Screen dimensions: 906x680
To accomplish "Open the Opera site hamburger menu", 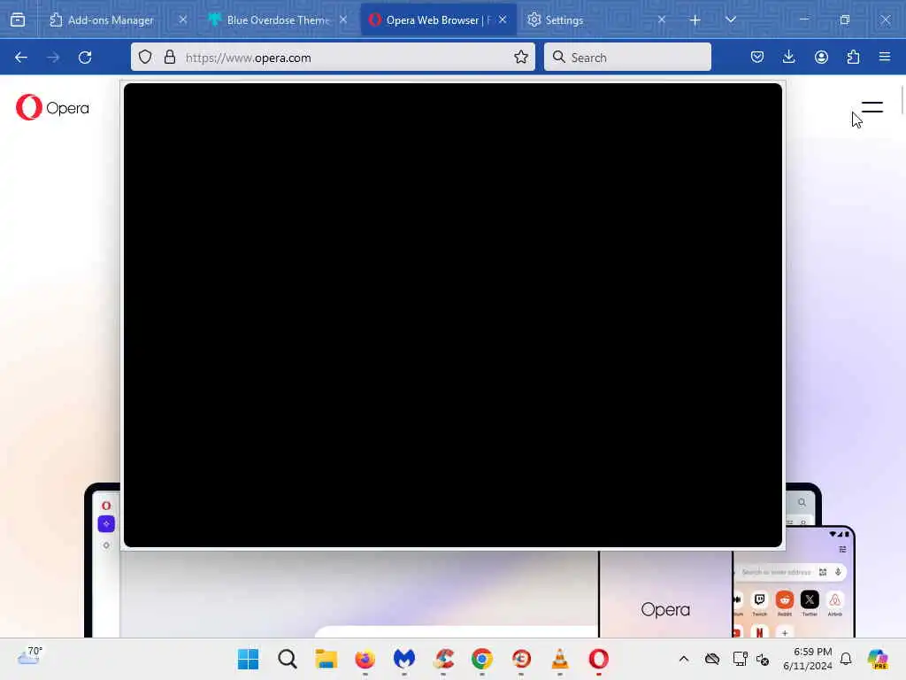I will (x=871, y=107).
